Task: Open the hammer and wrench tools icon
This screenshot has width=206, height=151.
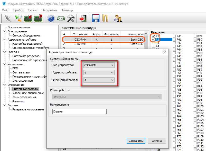Action: point(71,18)
